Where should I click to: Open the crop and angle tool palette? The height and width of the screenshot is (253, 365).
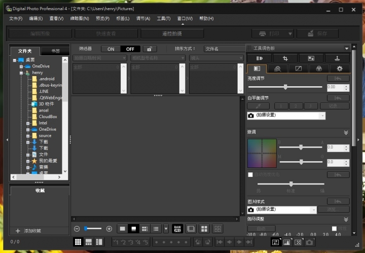point(285,58)
